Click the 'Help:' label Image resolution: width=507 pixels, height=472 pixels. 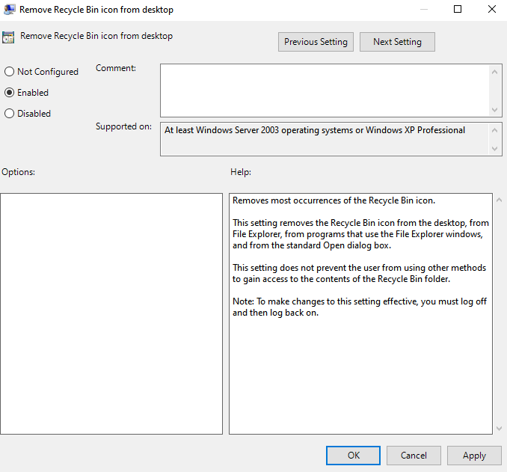(241, 172)
